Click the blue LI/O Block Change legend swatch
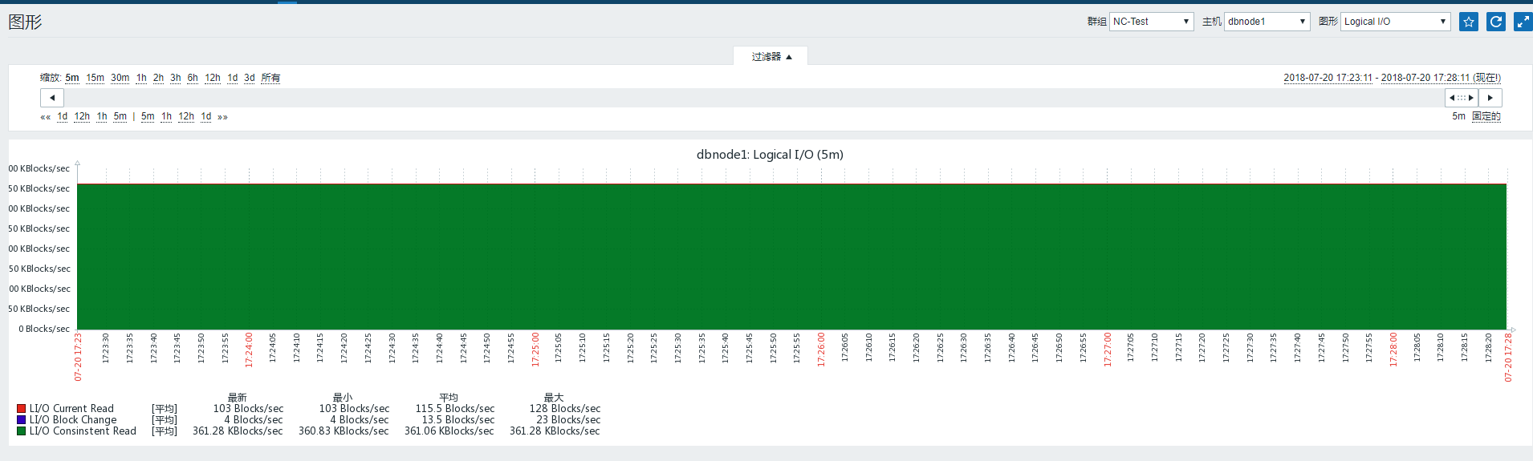Screen dimensions: 1533x461 pyautogui.click(x=22, y=420)
